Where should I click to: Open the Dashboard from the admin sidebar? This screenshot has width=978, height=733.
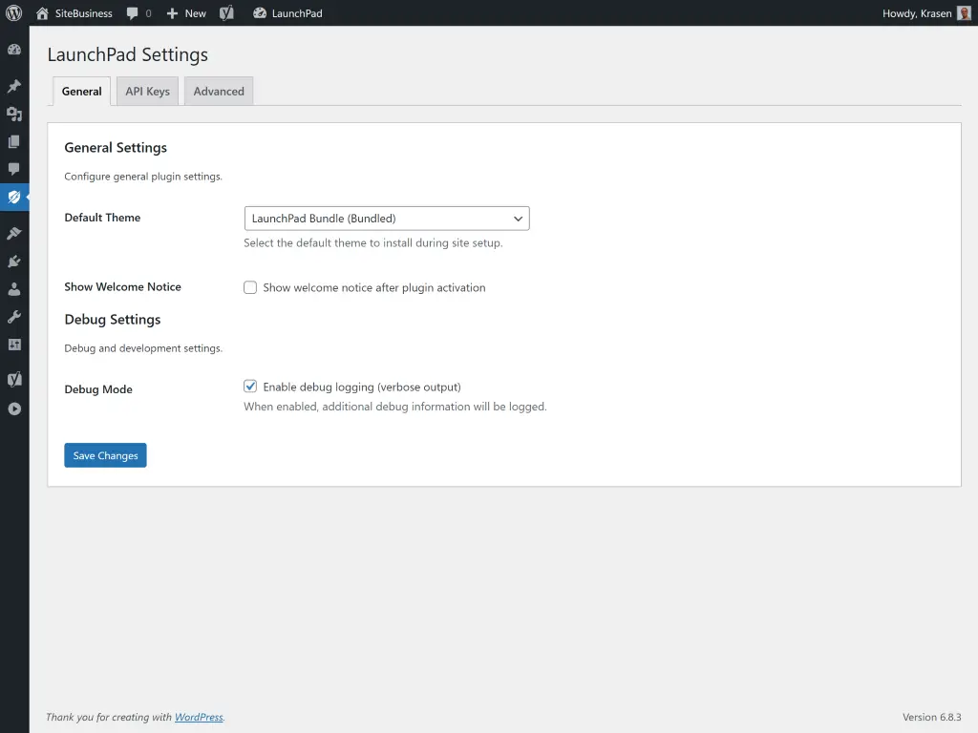pos(14,49)
